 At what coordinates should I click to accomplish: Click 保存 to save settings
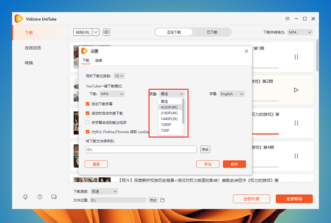[234, 164]
